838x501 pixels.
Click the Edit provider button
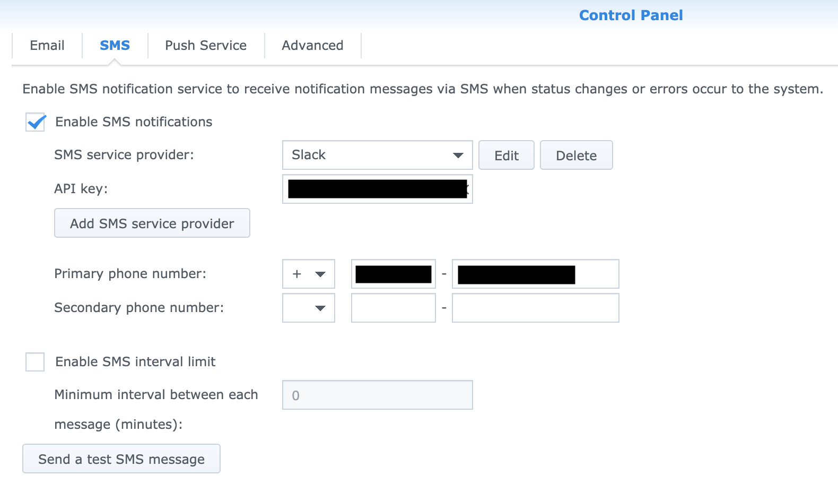506,156
